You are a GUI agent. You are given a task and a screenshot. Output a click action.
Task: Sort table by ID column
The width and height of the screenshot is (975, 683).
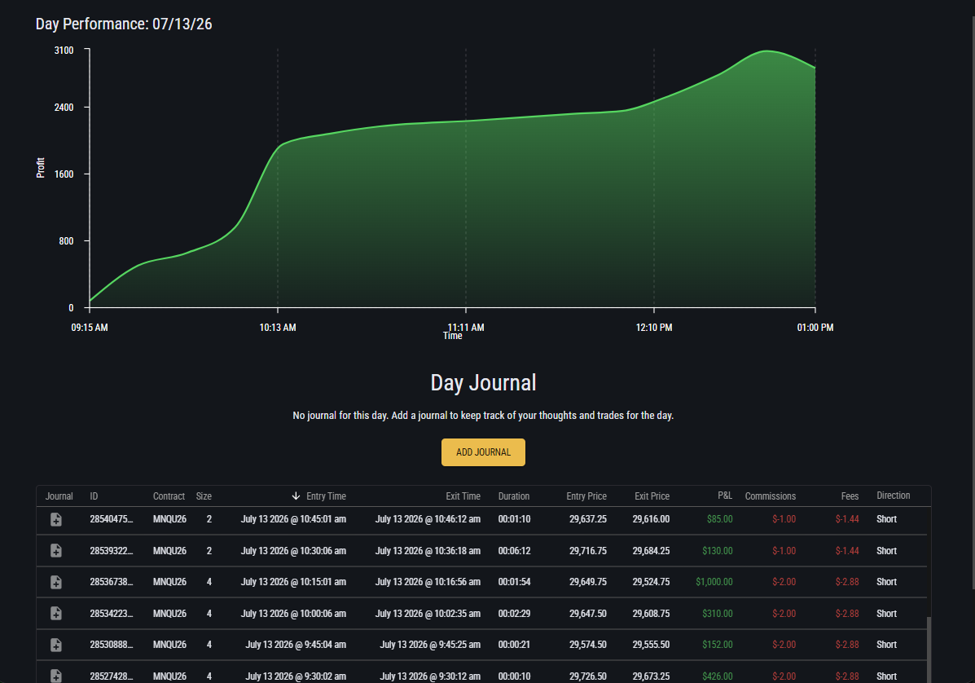[x=94, y=496]
